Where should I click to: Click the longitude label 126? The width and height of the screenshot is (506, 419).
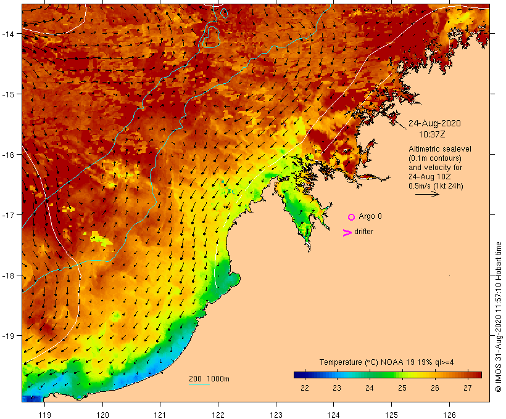pos(449,415)
